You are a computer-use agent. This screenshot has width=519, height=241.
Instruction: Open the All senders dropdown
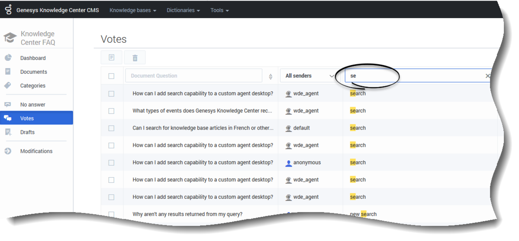click(310, 76)
